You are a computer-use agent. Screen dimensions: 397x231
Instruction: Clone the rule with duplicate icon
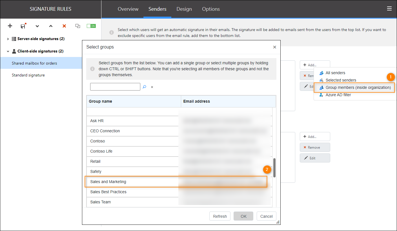pyautogui.click(x=78, y=26)
